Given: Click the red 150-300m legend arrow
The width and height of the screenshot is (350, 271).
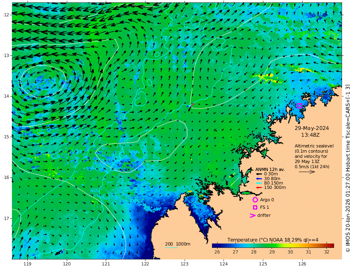Looking at the screenshot, I should (x=259, y=188).
